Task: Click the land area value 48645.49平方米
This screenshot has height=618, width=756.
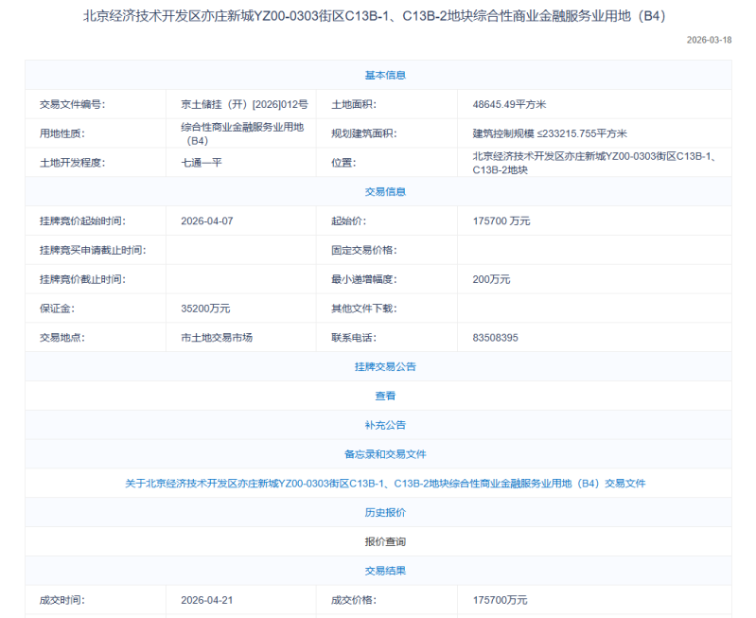Action: [x=516, y=104]
